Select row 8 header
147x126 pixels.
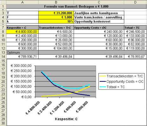(3, 32)
